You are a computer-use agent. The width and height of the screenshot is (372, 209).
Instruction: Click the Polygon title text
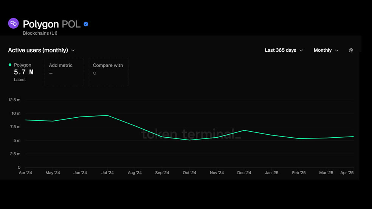click(41, 24)
